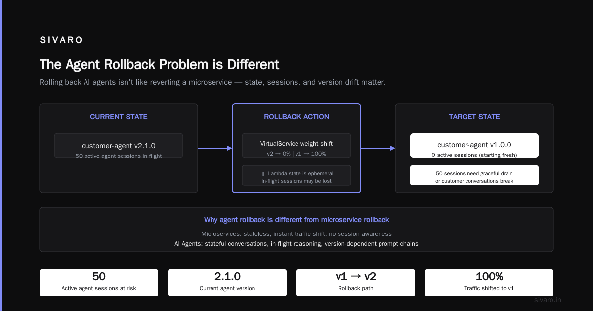
Task: Click the 'Rollback path' label
Action: pos(356,288)
